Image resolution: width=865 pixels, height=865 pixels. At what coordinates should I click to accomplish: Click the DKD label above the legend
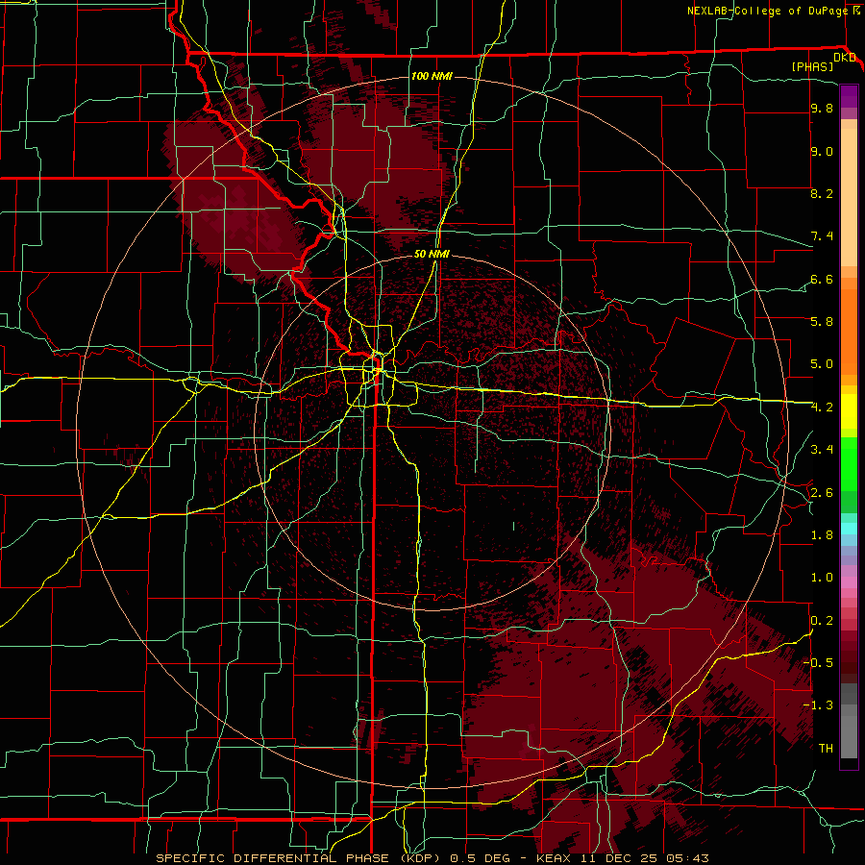pyautogui.click(x=844, y=58)
